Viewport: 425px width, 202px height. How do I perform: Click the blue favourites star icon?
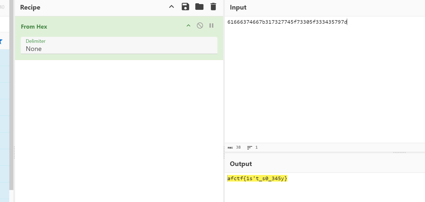[1, 41]
